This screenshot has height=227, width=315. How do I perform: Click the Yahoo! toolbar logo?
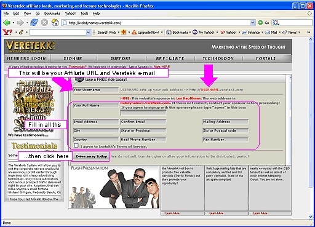pos(7,32)
